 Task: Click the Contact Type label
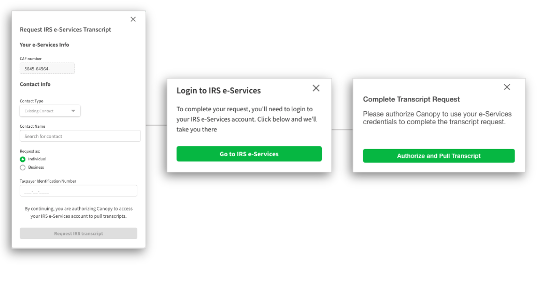pos(32,101)
